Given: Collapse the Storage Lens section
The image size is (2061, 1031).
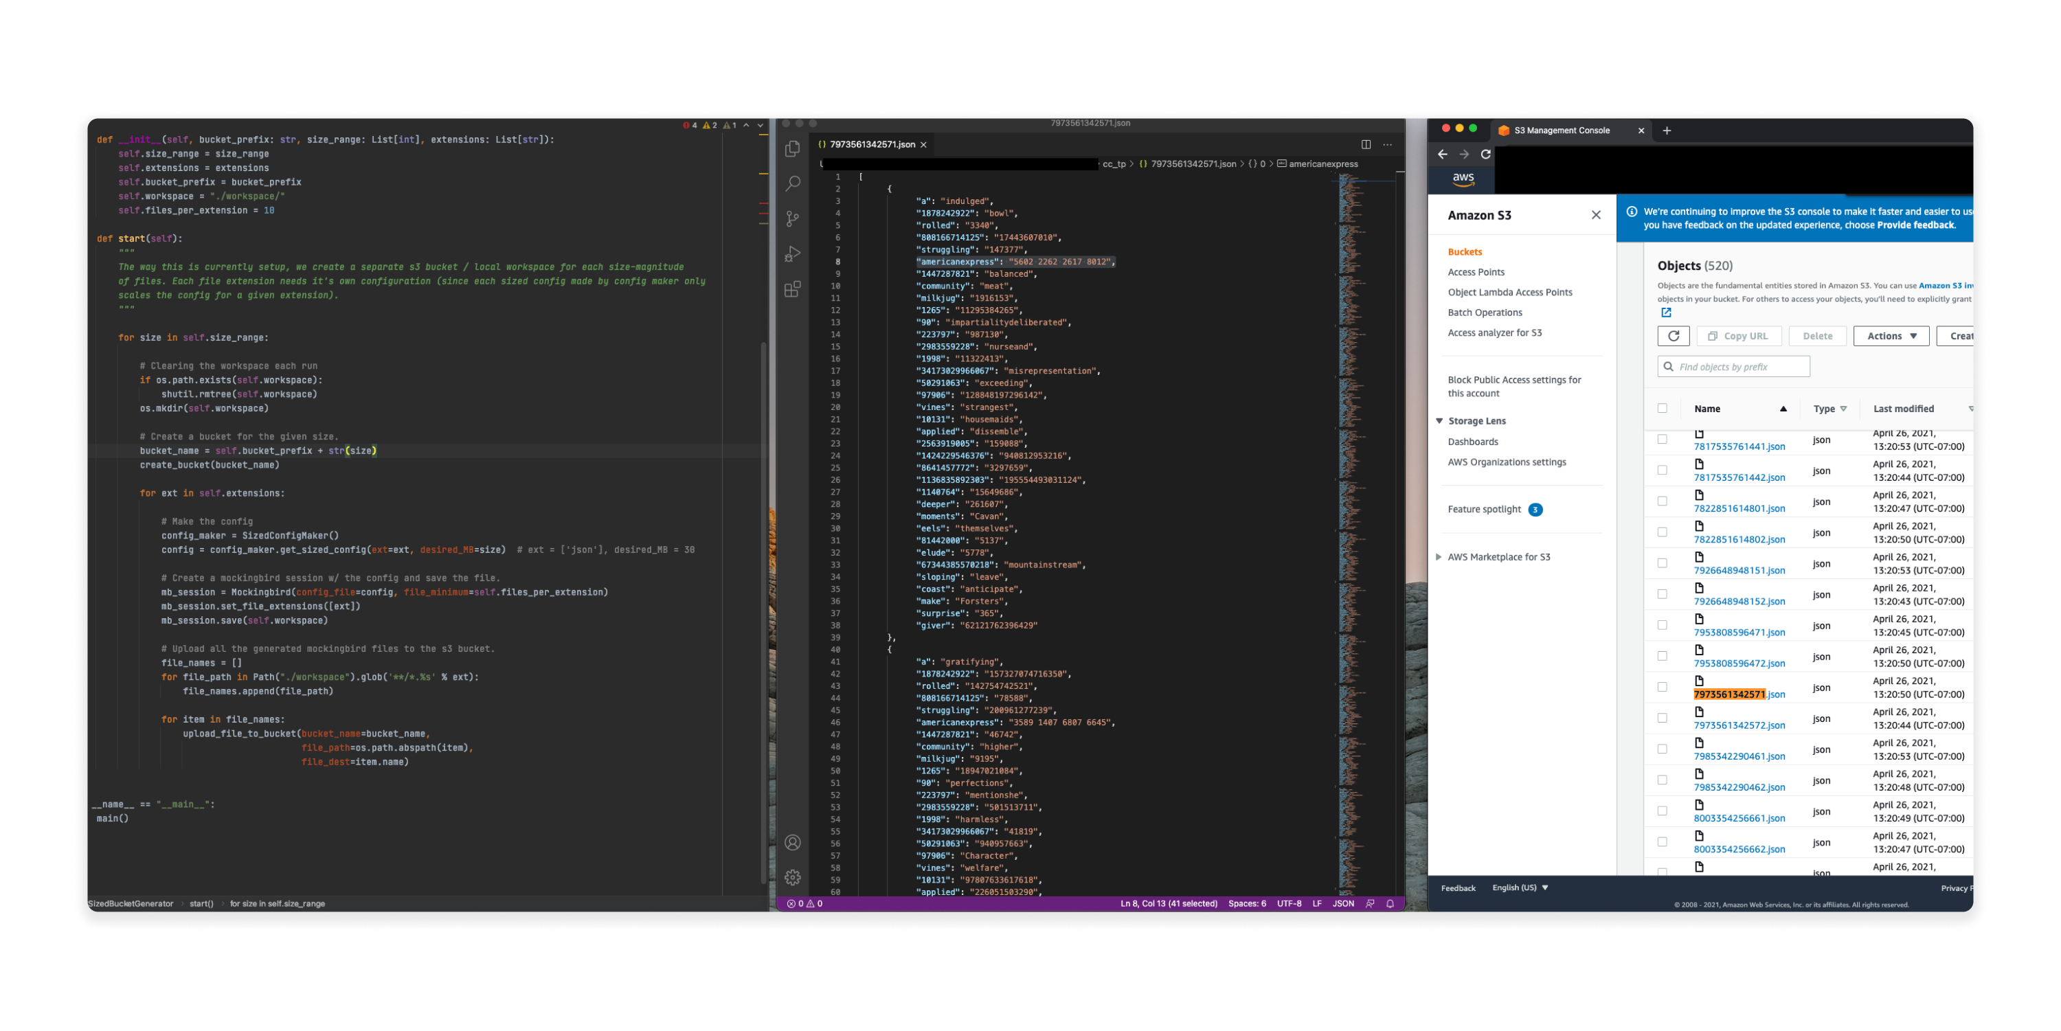Looking at the screenshot, I should pos(1439,421).
